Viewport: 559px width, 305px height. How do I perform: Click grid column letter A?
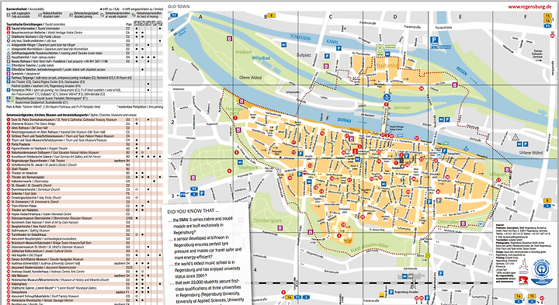click(x=200, y=17)
